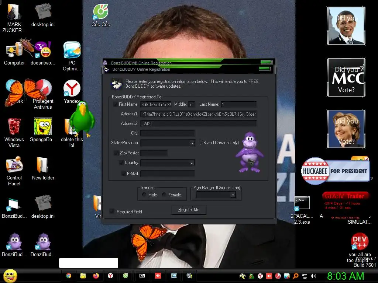Click the Last Name input field
Image resolution: width=378 pixels, height=283 pixels.
pos(239,104)
